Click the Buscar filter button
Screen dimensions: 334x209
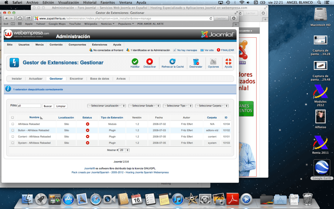[x=48, y=106]
